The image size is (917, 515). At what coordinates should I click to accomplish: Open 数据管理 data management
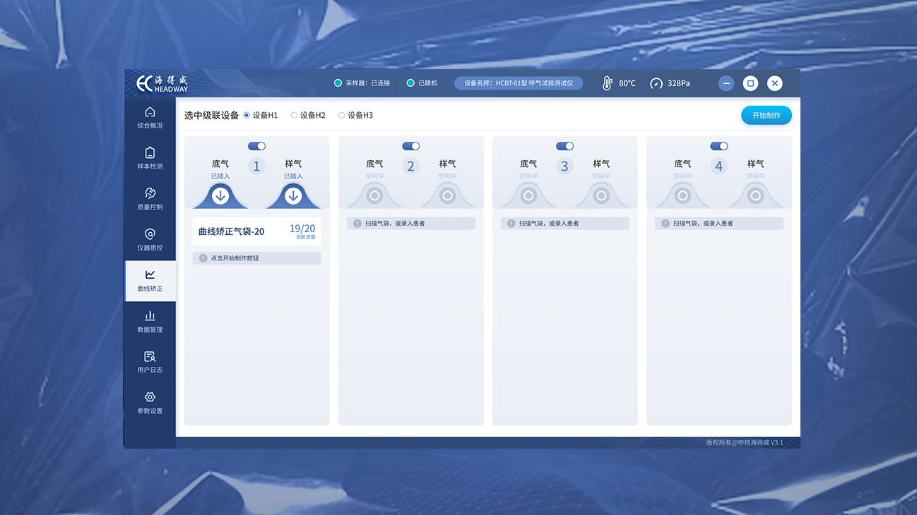pyautogui.click(x=150, y=322)
